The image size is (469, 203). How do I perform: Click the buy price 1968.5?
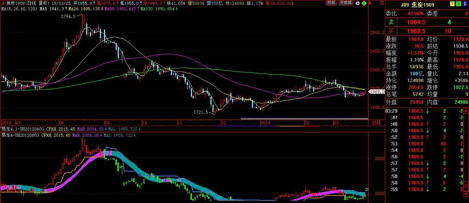pyautogui.click(x=416, y=31)
